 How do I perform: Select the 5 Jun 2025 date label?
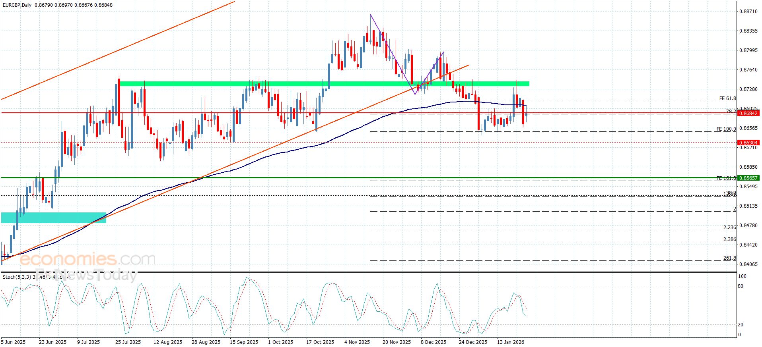pos(14,342)
